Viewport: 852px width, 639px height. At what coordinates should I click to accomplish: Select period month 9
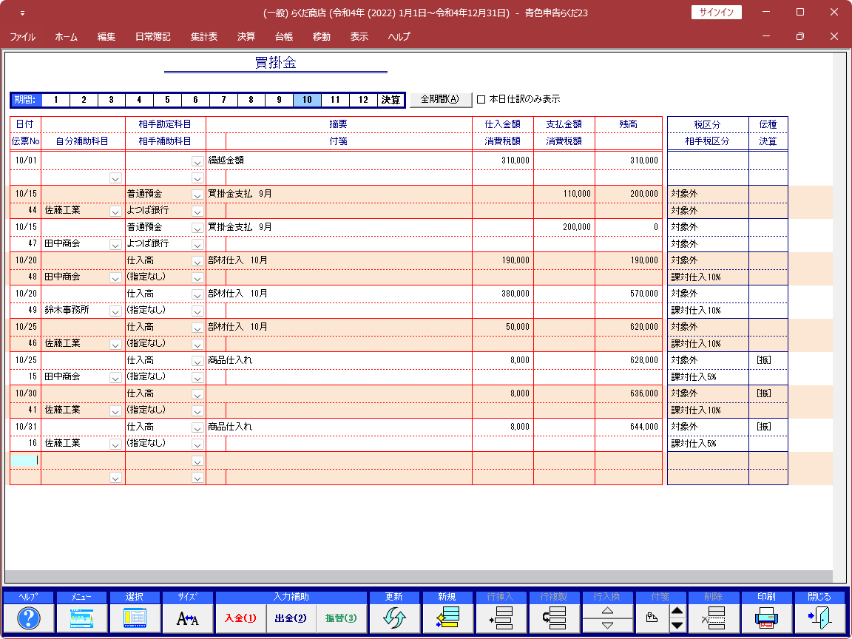280,100
